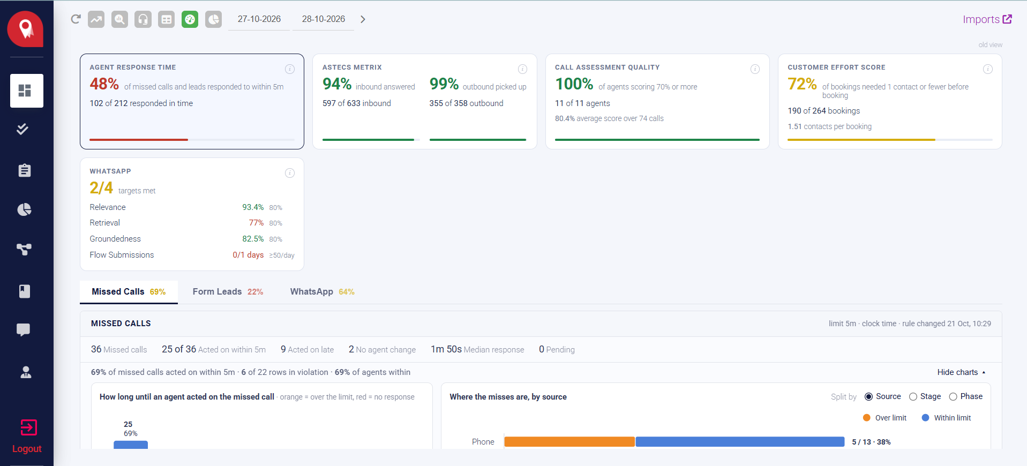Screen dimensions: 1027x466
Task: Open the 27-10-2026 start date picker
Action: (x=259, y=19)
